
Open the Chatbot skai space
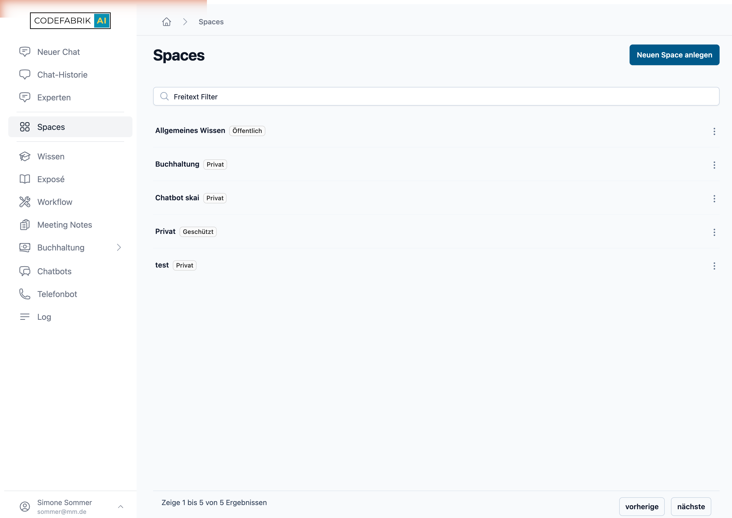(x=177, y=198)
